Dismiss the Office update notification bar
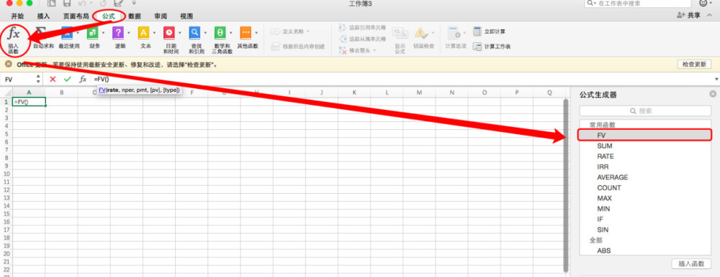The width and height of the screenshot is (720, 277). 9,64
